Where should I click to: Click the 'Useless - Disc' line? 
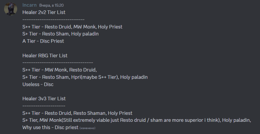[38, 84]
